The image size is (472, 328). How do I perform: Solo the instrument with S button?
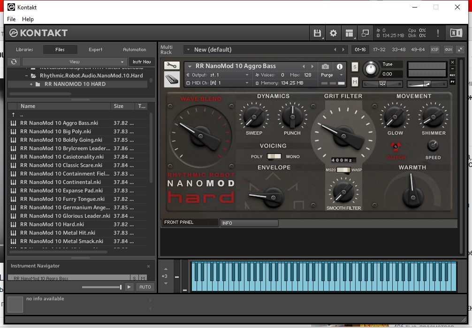point(355,67)
